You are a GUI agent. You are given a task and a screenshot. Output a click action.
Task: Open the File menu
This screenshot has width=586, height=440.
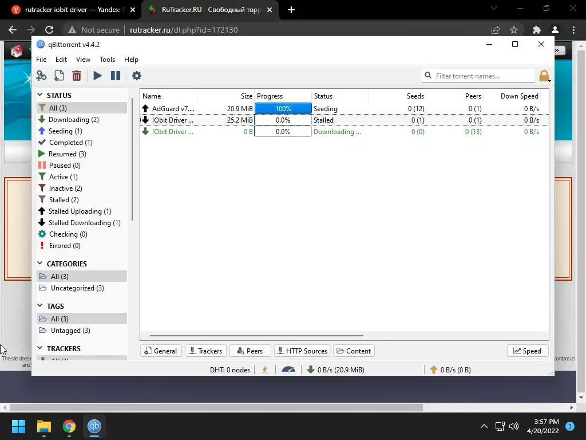click(41, 60)
